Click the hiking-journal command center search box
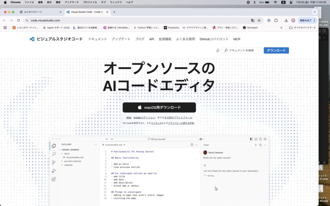 [x=156, y=139]
